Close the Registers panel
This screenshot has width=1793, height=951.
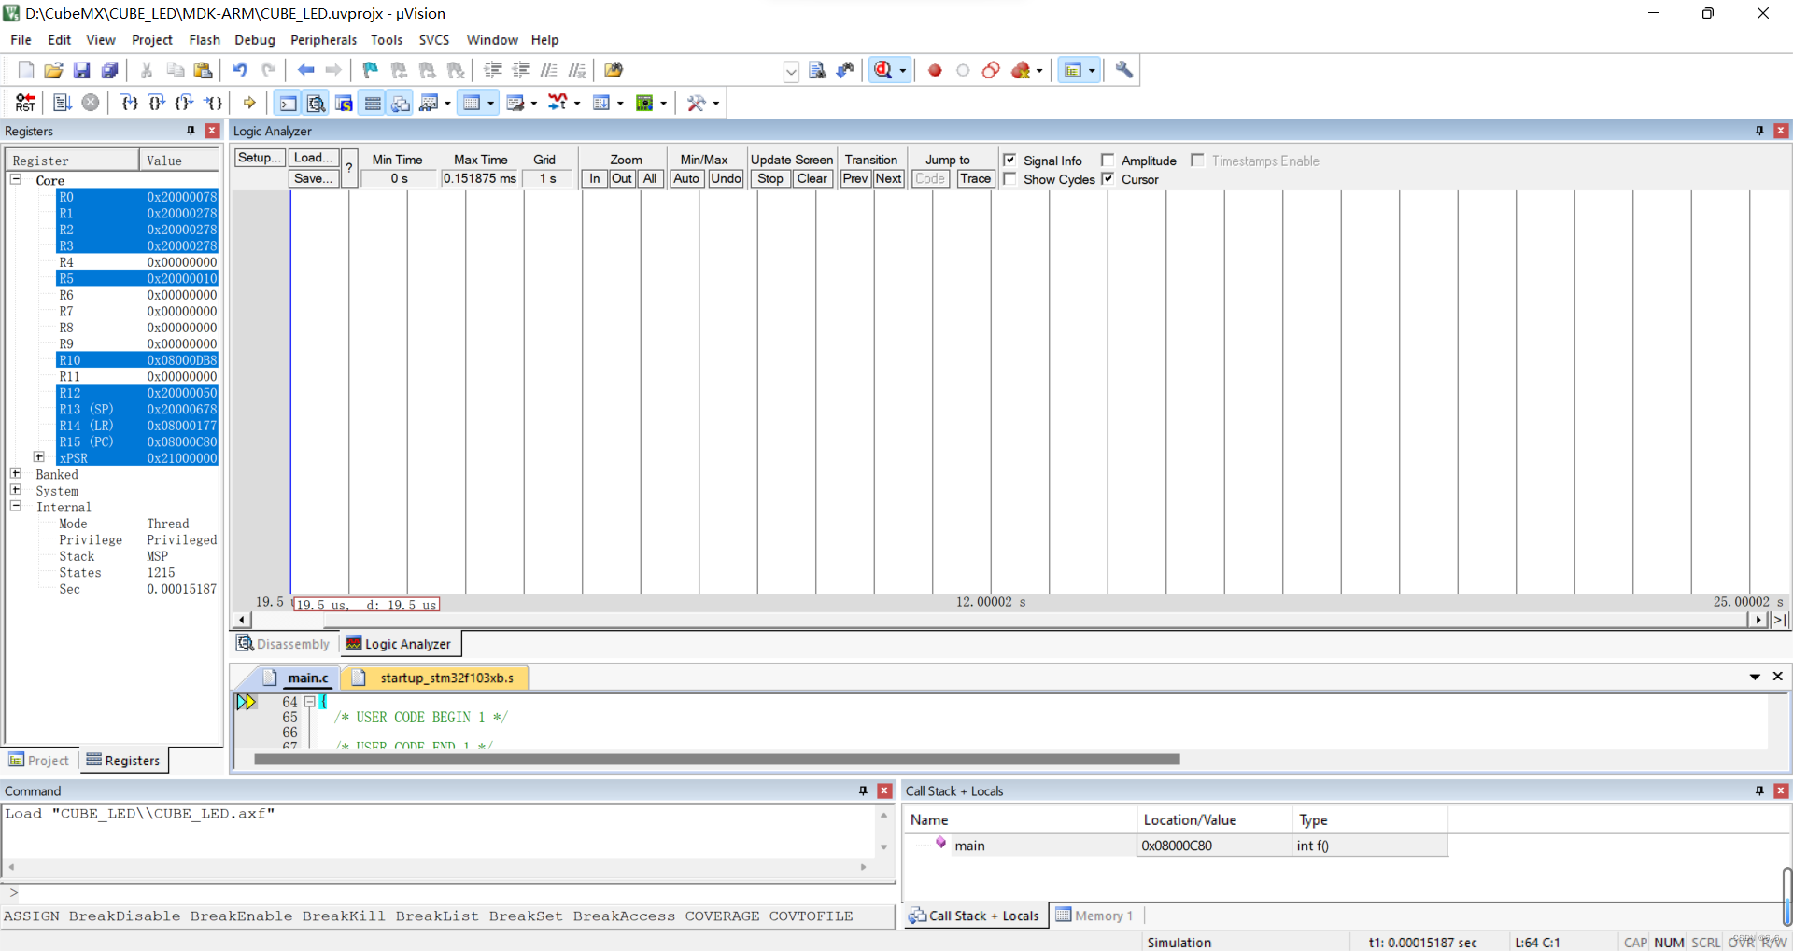click(213, 131)
